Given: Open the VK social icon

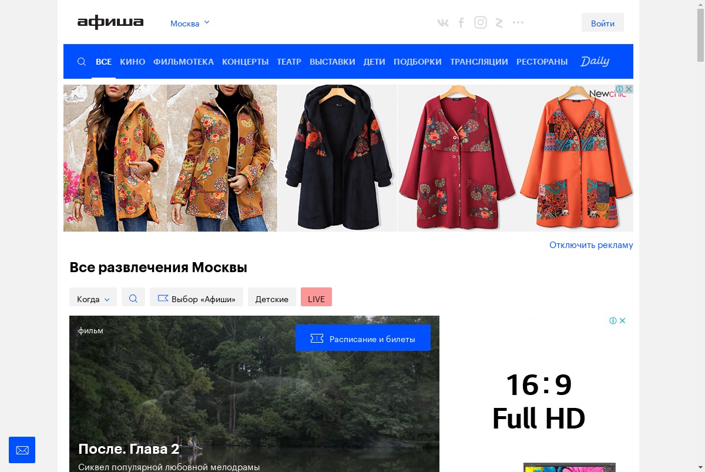Looking at the screenshot, I should (443, 23).
